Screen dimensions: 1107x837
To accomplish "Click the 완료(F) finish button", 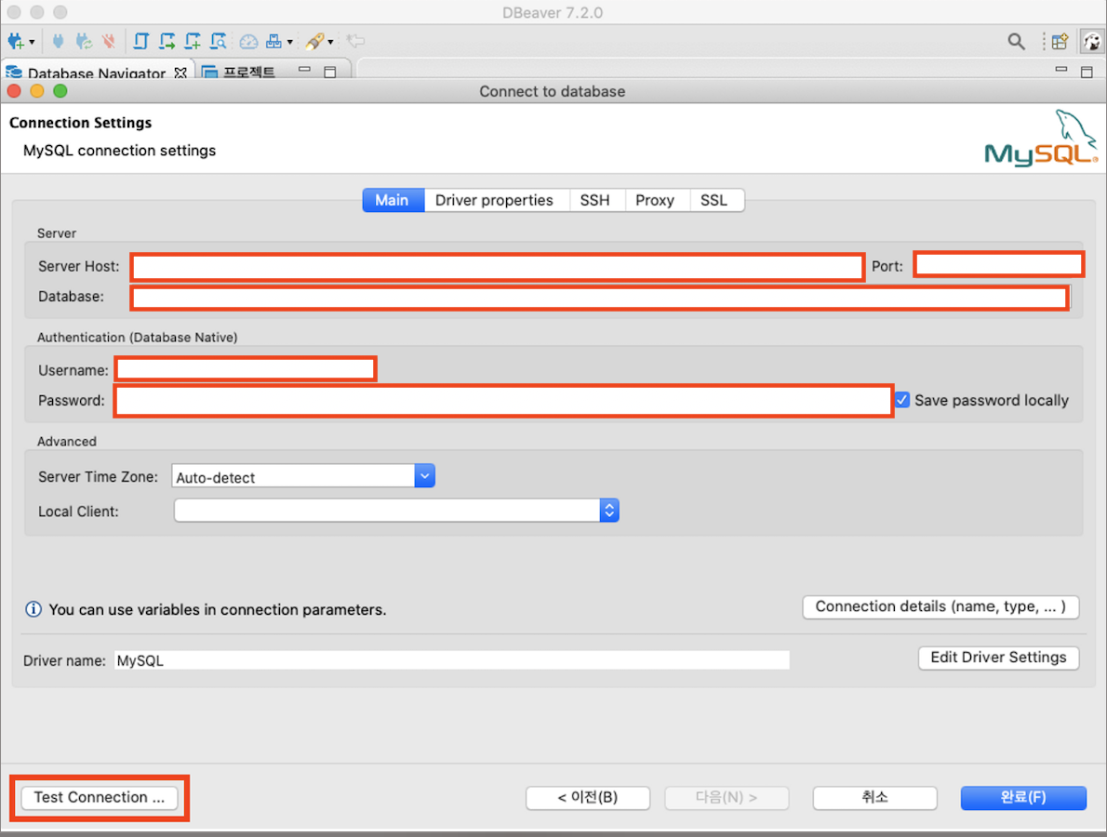I will click(x=1023, y=798).
